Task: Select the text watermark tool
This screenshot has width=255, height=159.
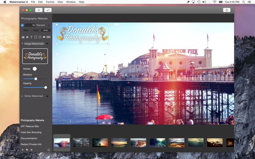Action: (x=31, y=37)
